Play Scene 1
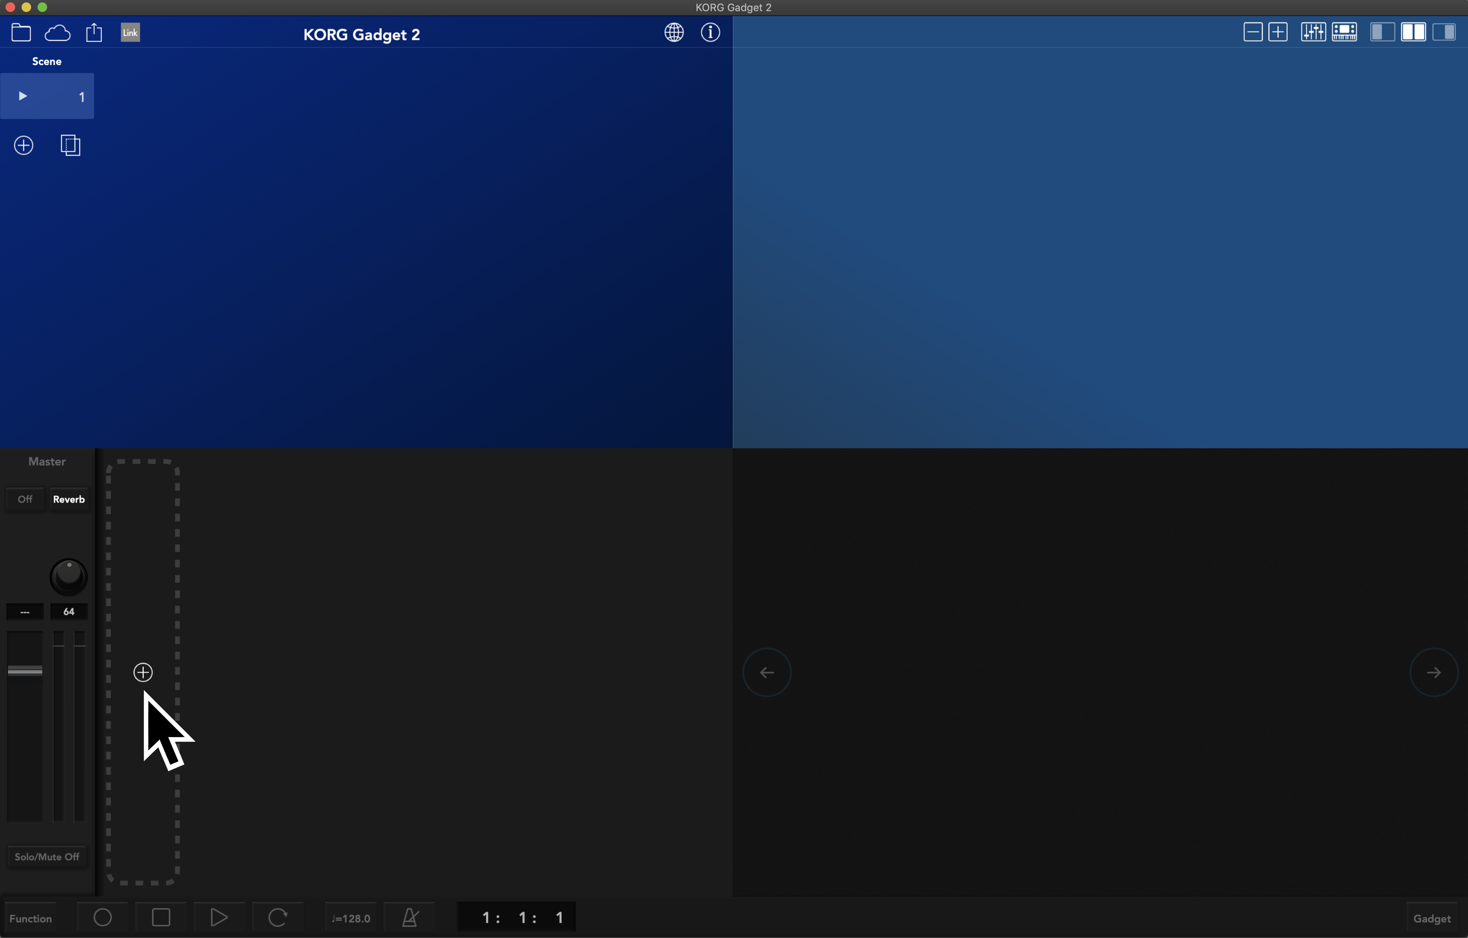1468x938 pixels. tap(22, 96)
